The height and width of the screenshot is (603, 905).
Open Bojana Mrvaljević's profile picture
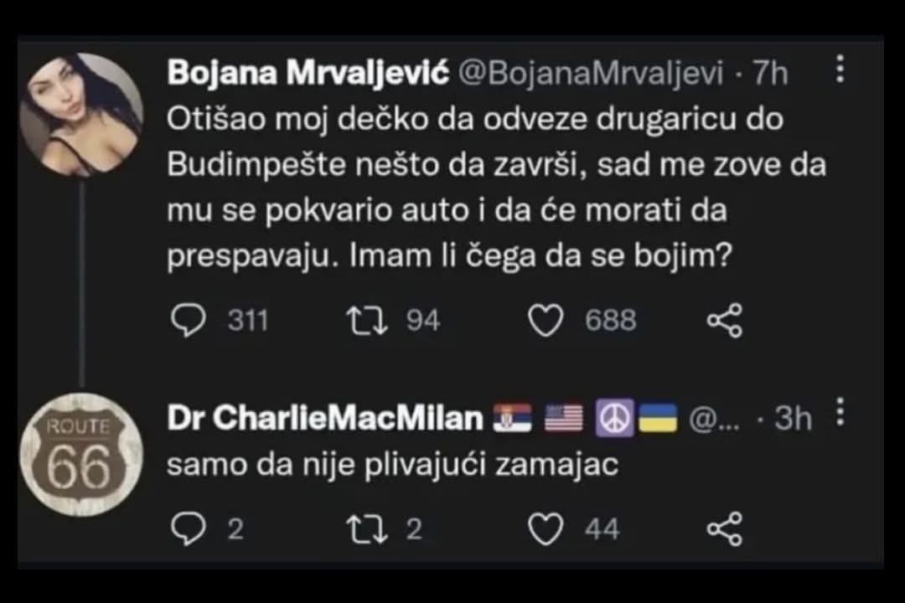81,115
